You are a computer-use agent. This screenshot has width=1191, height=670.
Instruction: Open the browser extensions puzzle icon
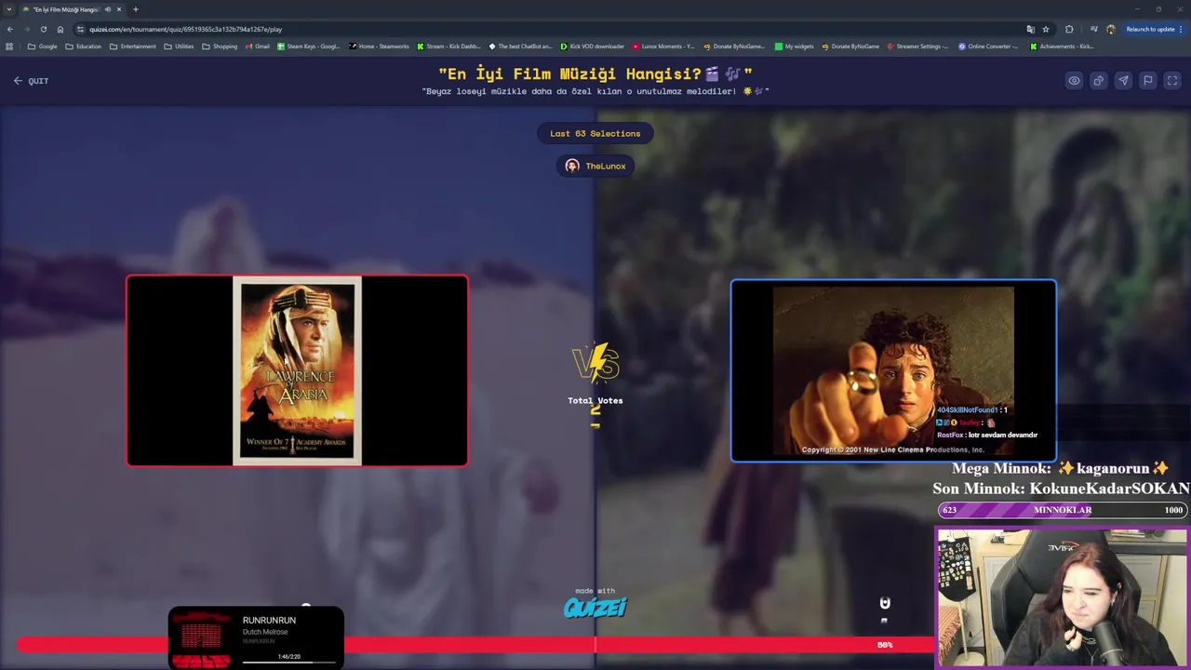(1069, 29)
